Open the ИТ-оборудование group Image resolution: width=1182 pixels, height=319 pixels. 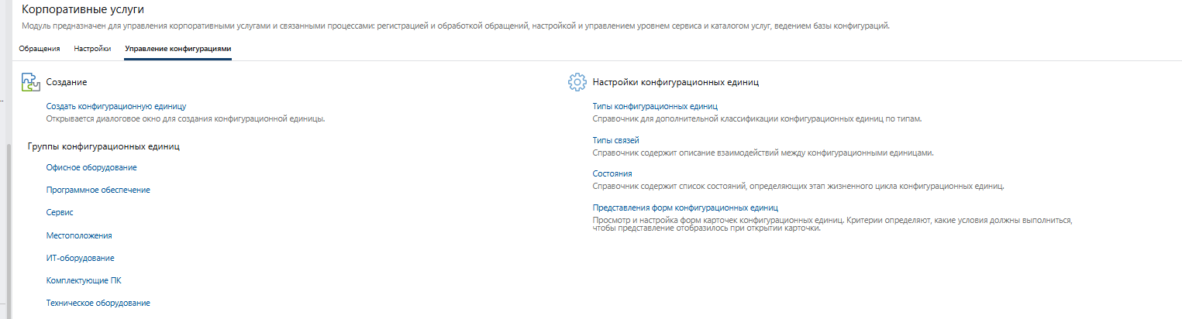(x=80, y=258)
